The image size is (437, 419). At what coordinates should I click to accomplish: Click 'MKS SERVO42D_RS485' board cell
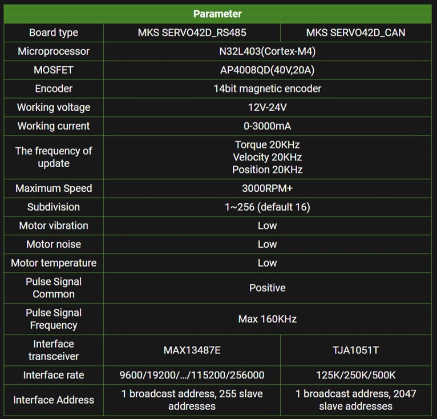[192, 33]
